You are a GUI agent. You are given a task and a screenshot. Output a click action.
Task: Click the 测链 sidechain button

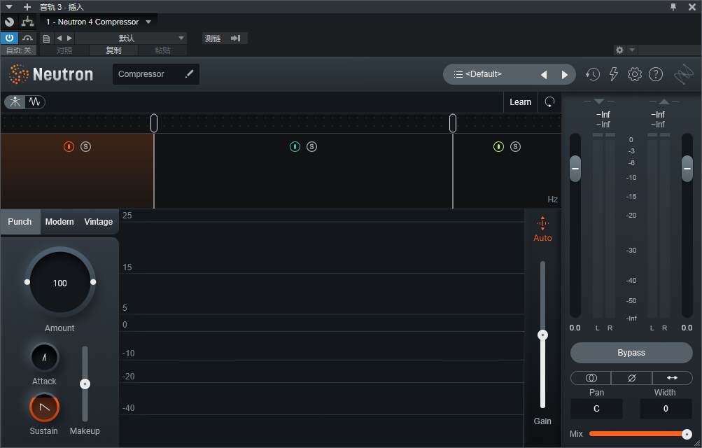(x=213, y=38)
